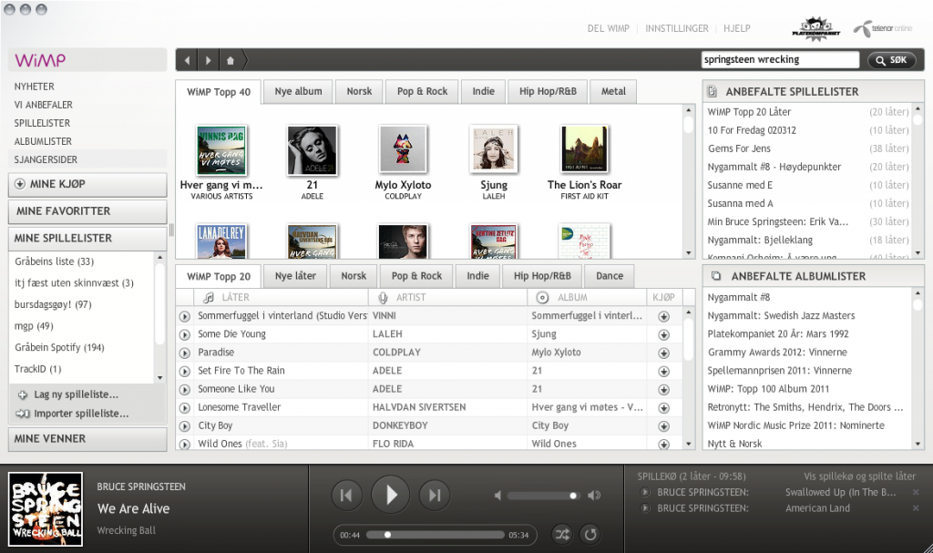This screenshot has width=933, height=553.
Task: Buy Lonesome Traveller via plus icon
Action: click(x=664, y=408)
